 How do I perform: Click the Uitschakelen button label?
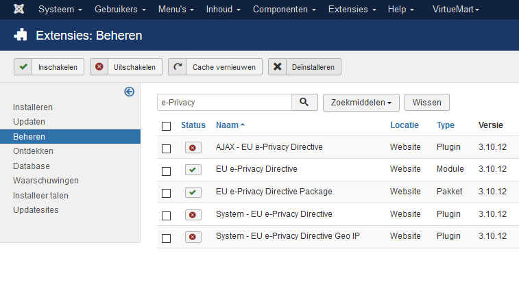(x=134, y=67)
